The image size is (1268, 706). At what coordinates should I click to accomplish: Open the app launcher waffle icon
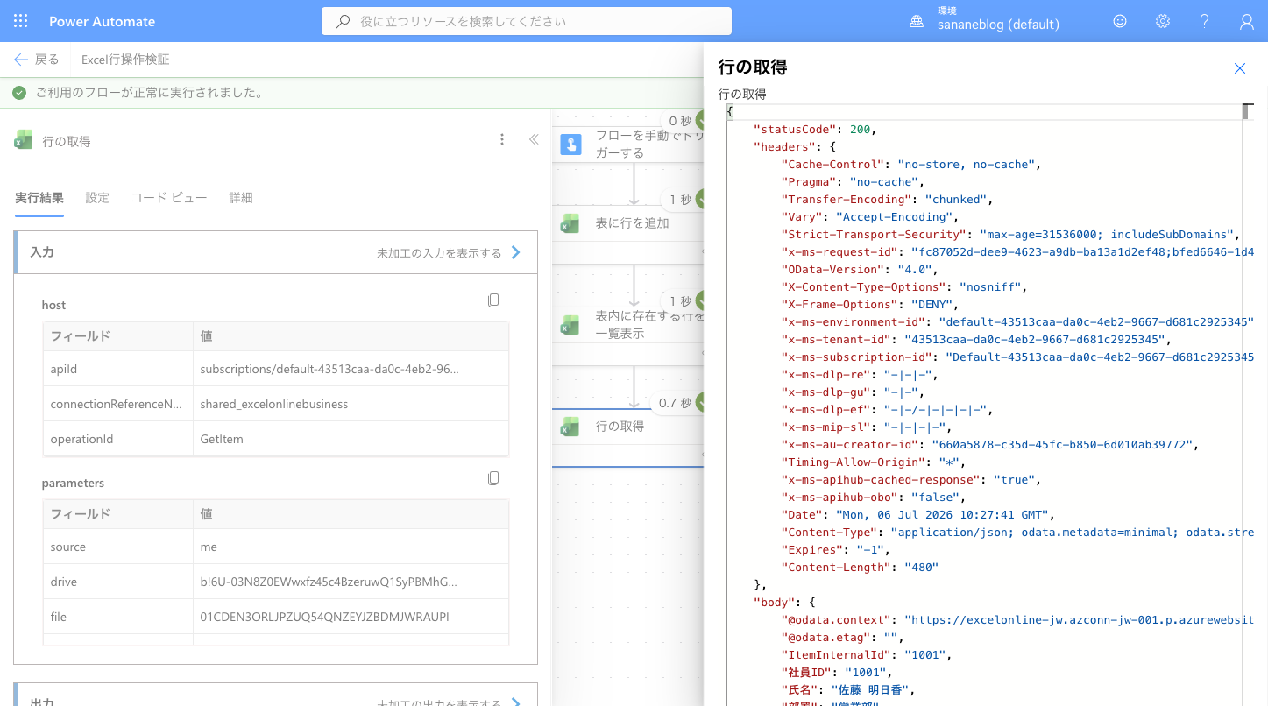pyautogui.click(x=21, y=21)
